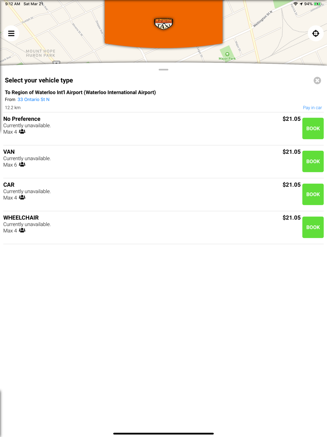
Task: Tap the passengers icon under VAN
Action: pyautogui.click(x=22, y=165)
